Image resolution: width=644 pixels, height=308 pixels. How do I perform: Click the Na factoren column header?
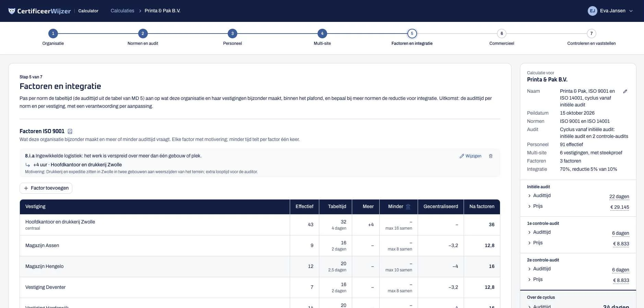[x=482, y=207]
